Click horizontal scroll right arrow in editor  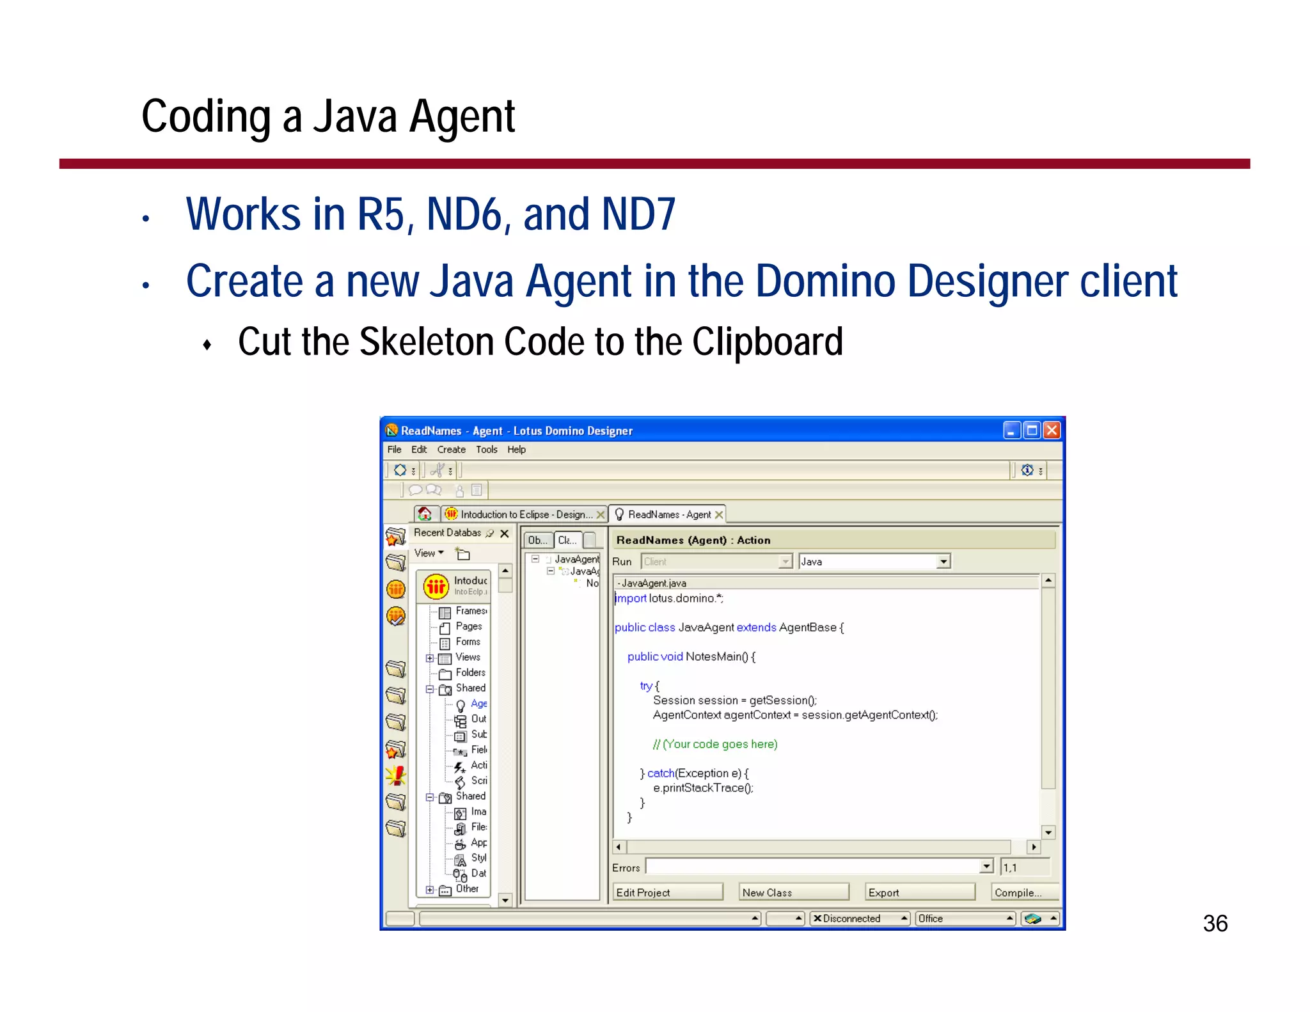(x=1034, y=847)
